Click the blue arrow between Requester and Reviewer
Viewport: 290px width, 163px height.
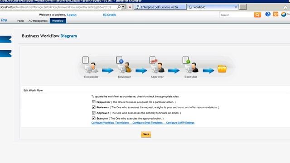pos(108,70)
